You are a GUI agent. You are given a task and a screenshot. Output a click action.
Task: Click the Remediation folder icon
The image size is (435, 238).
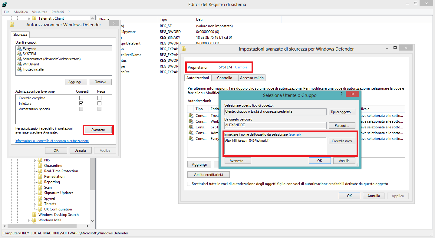click(x=40, y=177)
